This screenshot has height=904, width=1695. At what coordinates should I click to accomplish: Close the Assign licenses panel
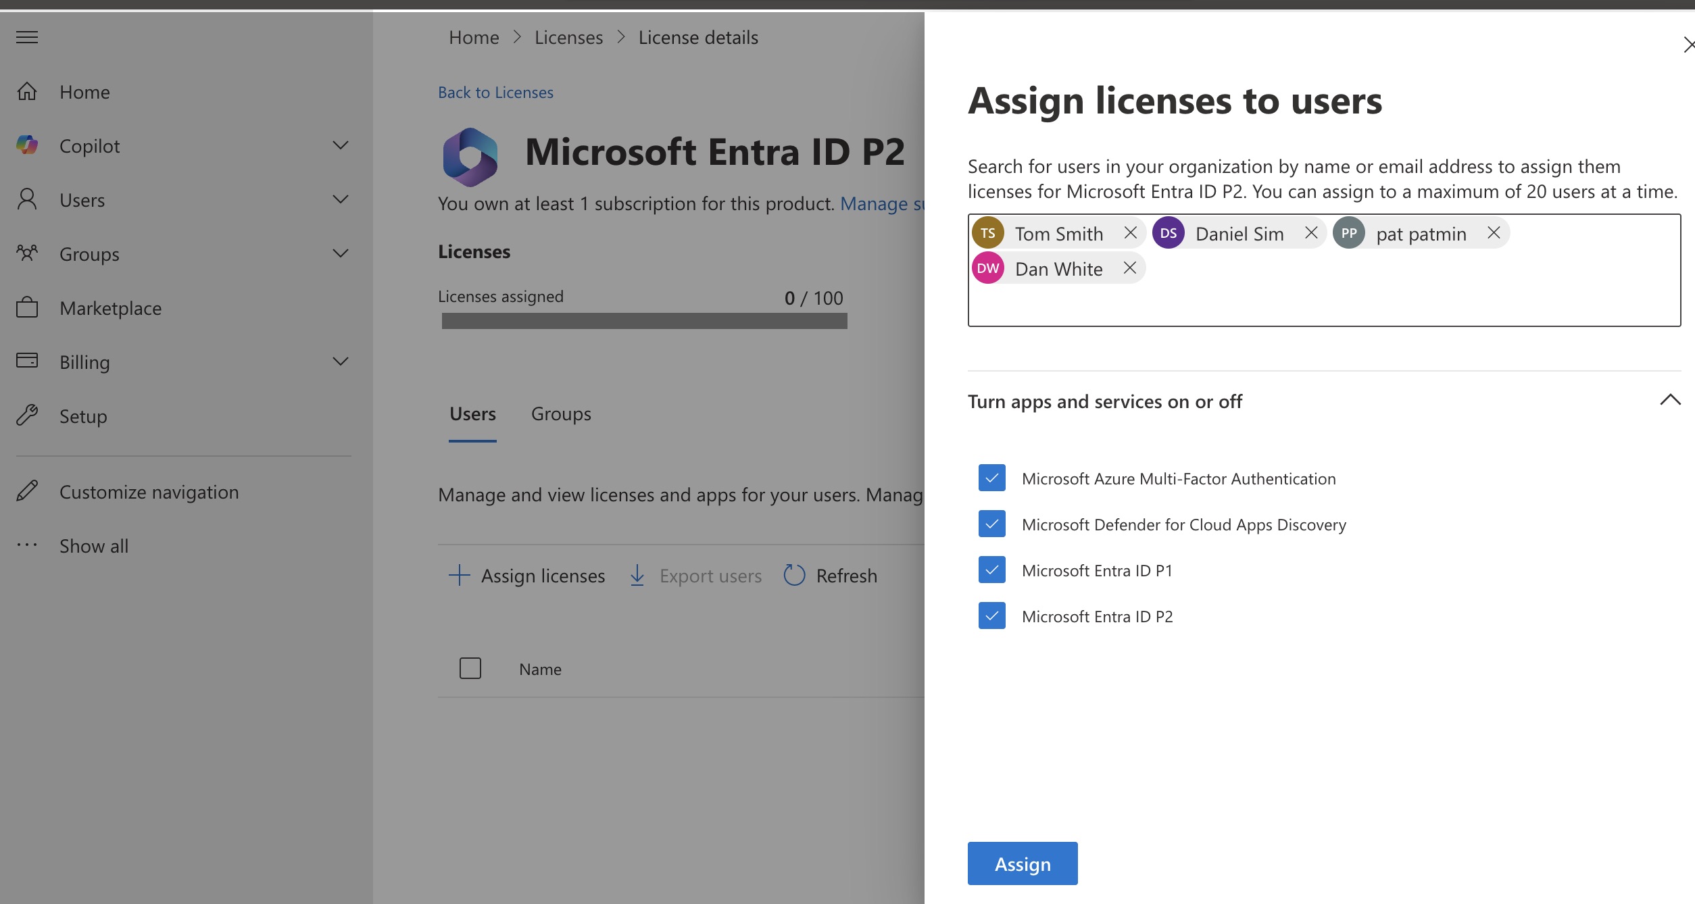[x=1688, y=45]
